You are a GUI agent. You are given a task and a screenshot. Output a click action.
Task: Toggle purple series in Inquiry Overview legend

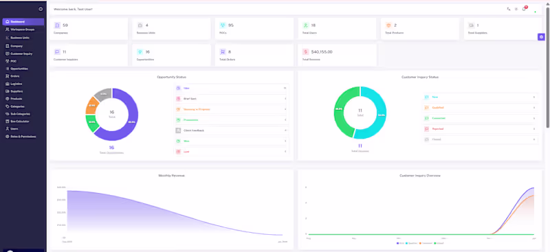click(x=399, y=243)
